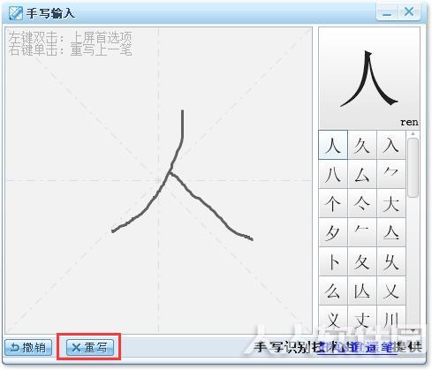Select candidate character 从

coord(362,291)
